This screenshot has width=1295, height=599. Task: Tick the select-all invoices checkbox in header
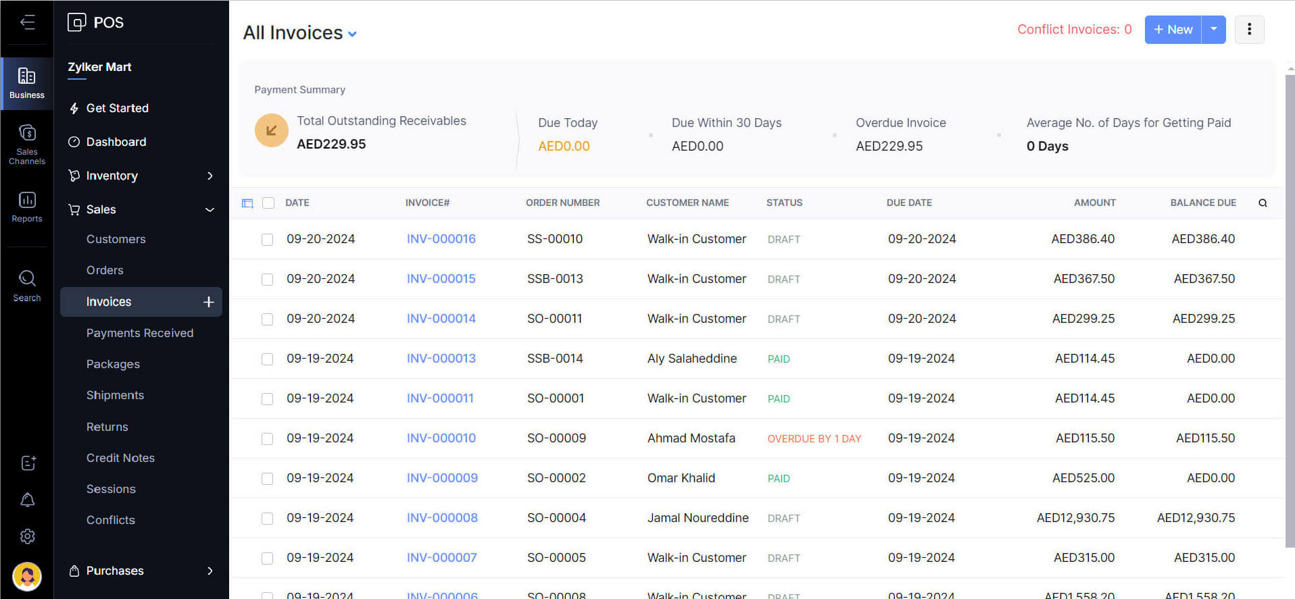click(x=268, y=203)
